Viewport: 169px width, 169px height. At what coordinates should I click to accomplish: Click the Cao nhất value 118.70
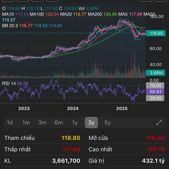coord(155,149)
